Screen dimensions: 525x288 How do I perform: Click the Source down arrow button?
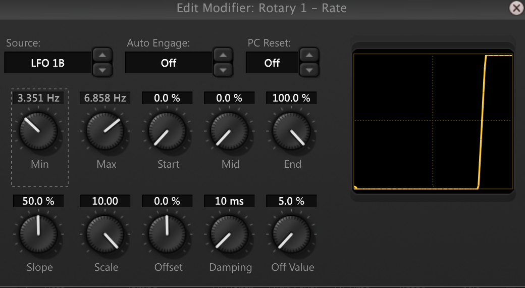102,69
